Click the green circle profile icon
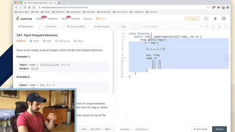 pyautogui.click(x=228, y=7)
